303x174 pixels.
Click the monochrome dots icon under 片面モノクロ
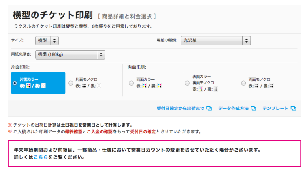84,86
